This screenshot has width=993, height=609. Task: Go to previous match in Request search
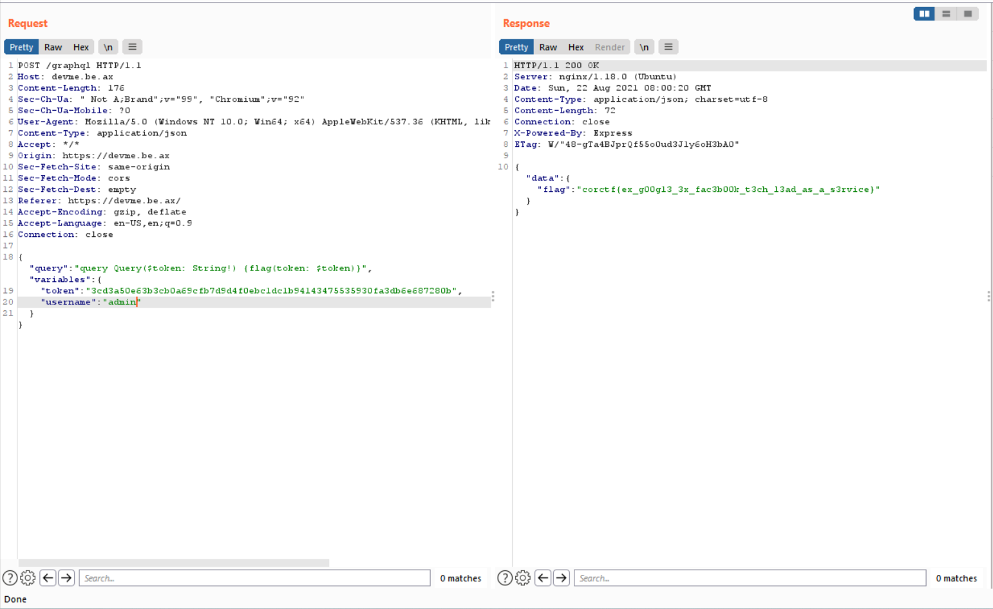tap(48, 578)
